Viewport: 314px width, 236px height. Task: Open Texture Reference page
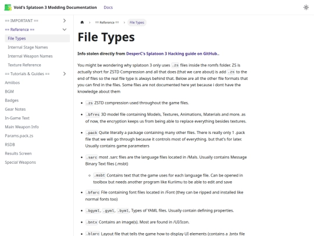tap(24, 65)
